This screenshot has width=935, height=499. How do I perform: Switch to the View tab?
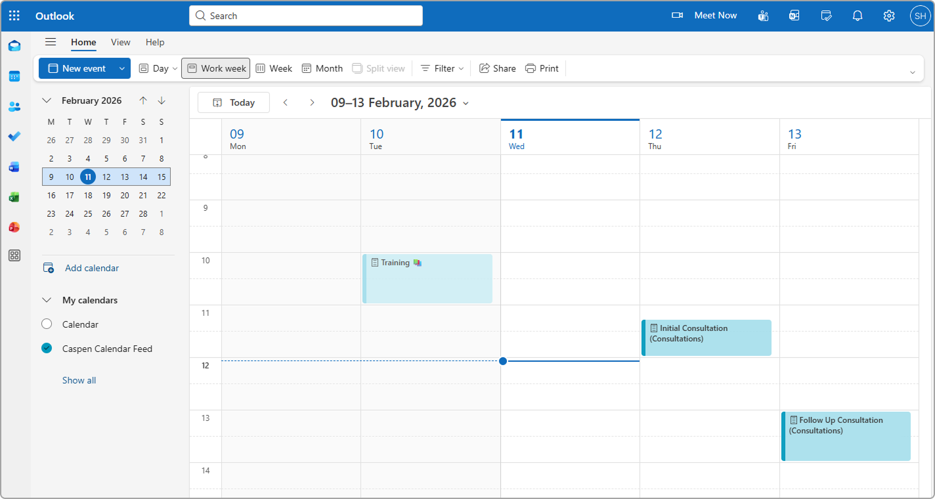120,42
